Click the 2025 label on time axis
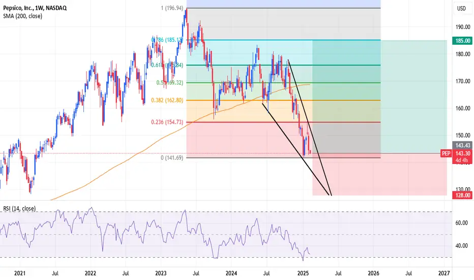Viewport: 474px width, 280px height. (x=303, y=273)
